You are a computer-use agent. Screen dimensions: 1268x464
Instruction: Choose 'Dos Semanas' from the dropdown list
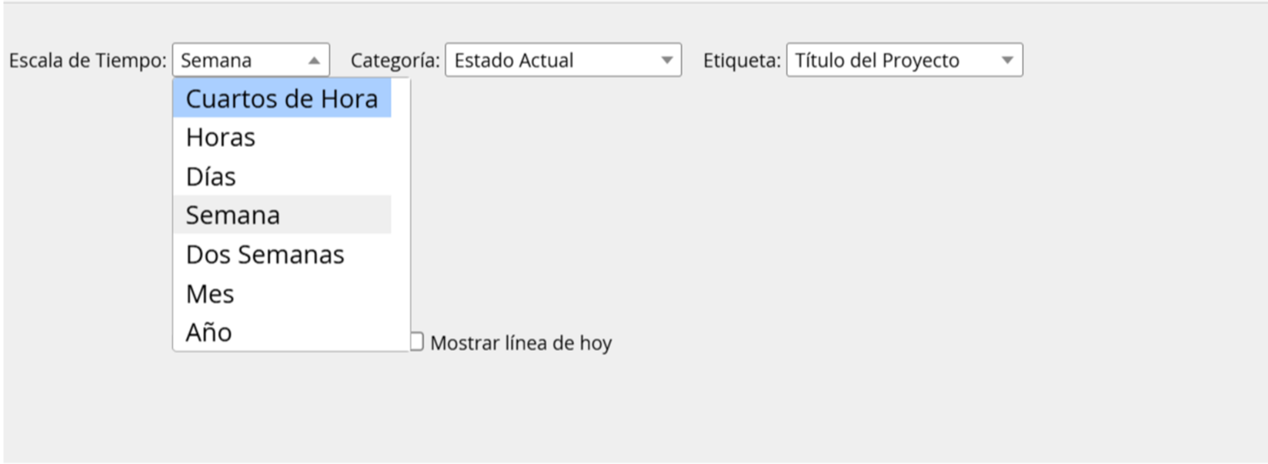(282, 254)
